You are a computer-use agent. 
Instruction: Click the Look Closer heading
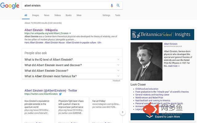[x=138, y=85]
